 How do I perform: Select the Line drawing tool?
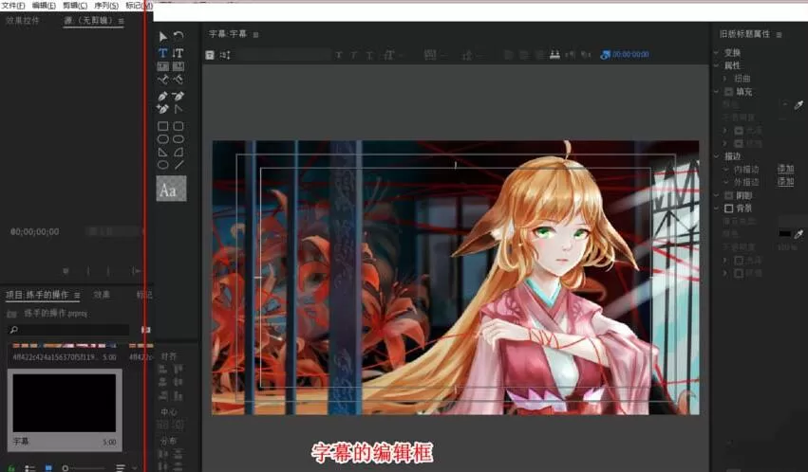coord(179,165)
